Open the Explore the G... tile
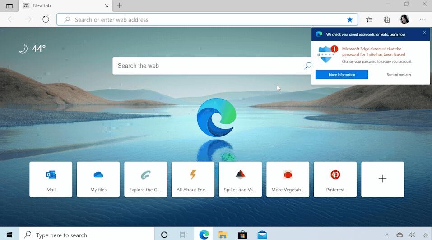The image size is (432, 240). coord(145,179)
